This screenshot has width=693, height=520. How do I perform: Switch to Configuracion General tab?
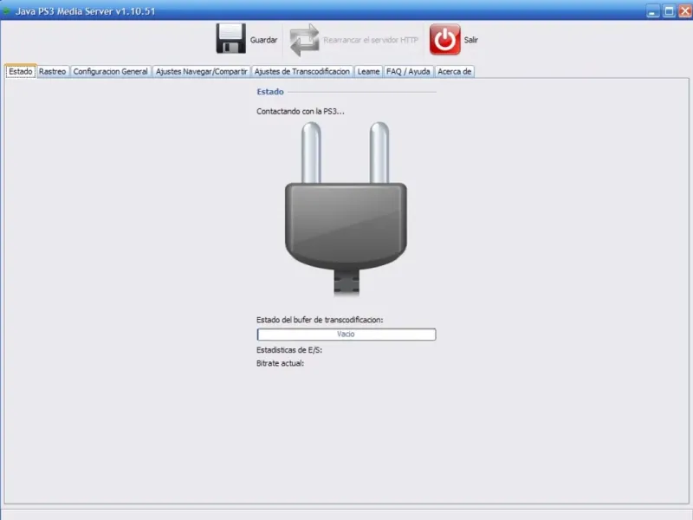coord(111,71)
